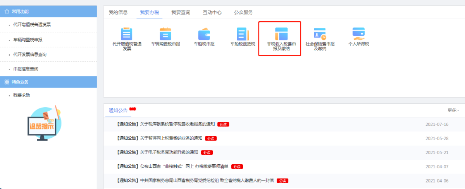Image resolution: width=465 pixels, height=189 pixels.
Task: Open 非税收入税费申报及缴纳 icon
Action: (281, 34)
